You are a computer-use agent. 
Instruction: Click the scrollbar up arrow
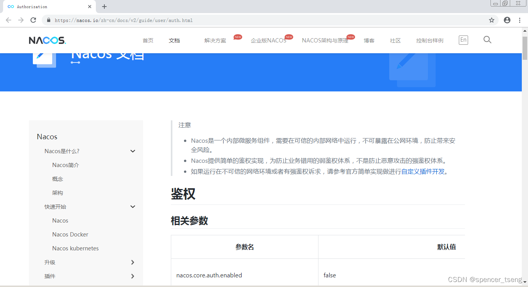coord(525,31)
